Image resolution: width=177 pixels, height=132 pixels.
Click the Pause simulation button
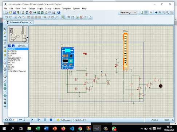45,120
